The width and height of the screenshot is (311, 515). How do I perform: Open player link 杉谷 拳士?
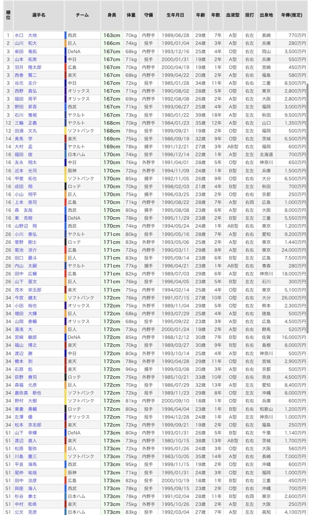pos(26,497)
